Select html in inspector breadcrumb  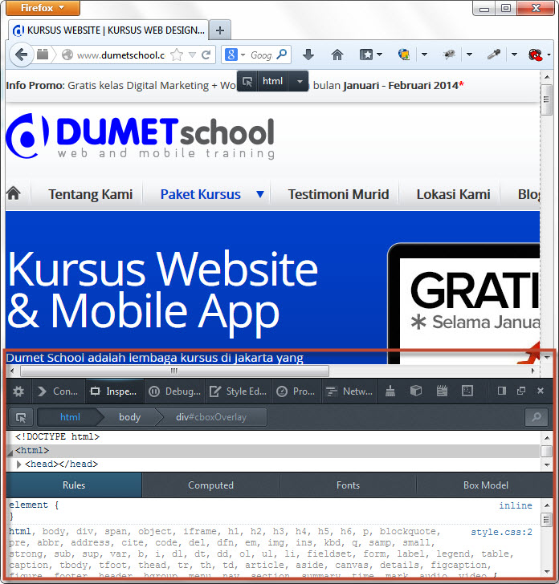(70, 417)
